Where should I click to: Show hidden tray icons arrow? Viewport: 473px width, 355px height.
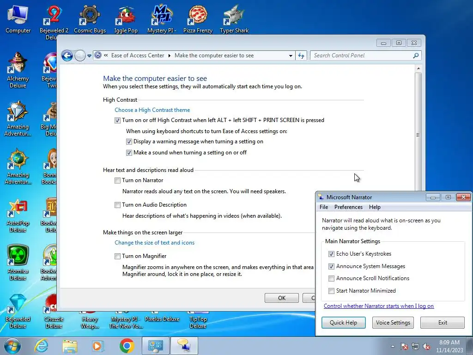coord(393,346)
